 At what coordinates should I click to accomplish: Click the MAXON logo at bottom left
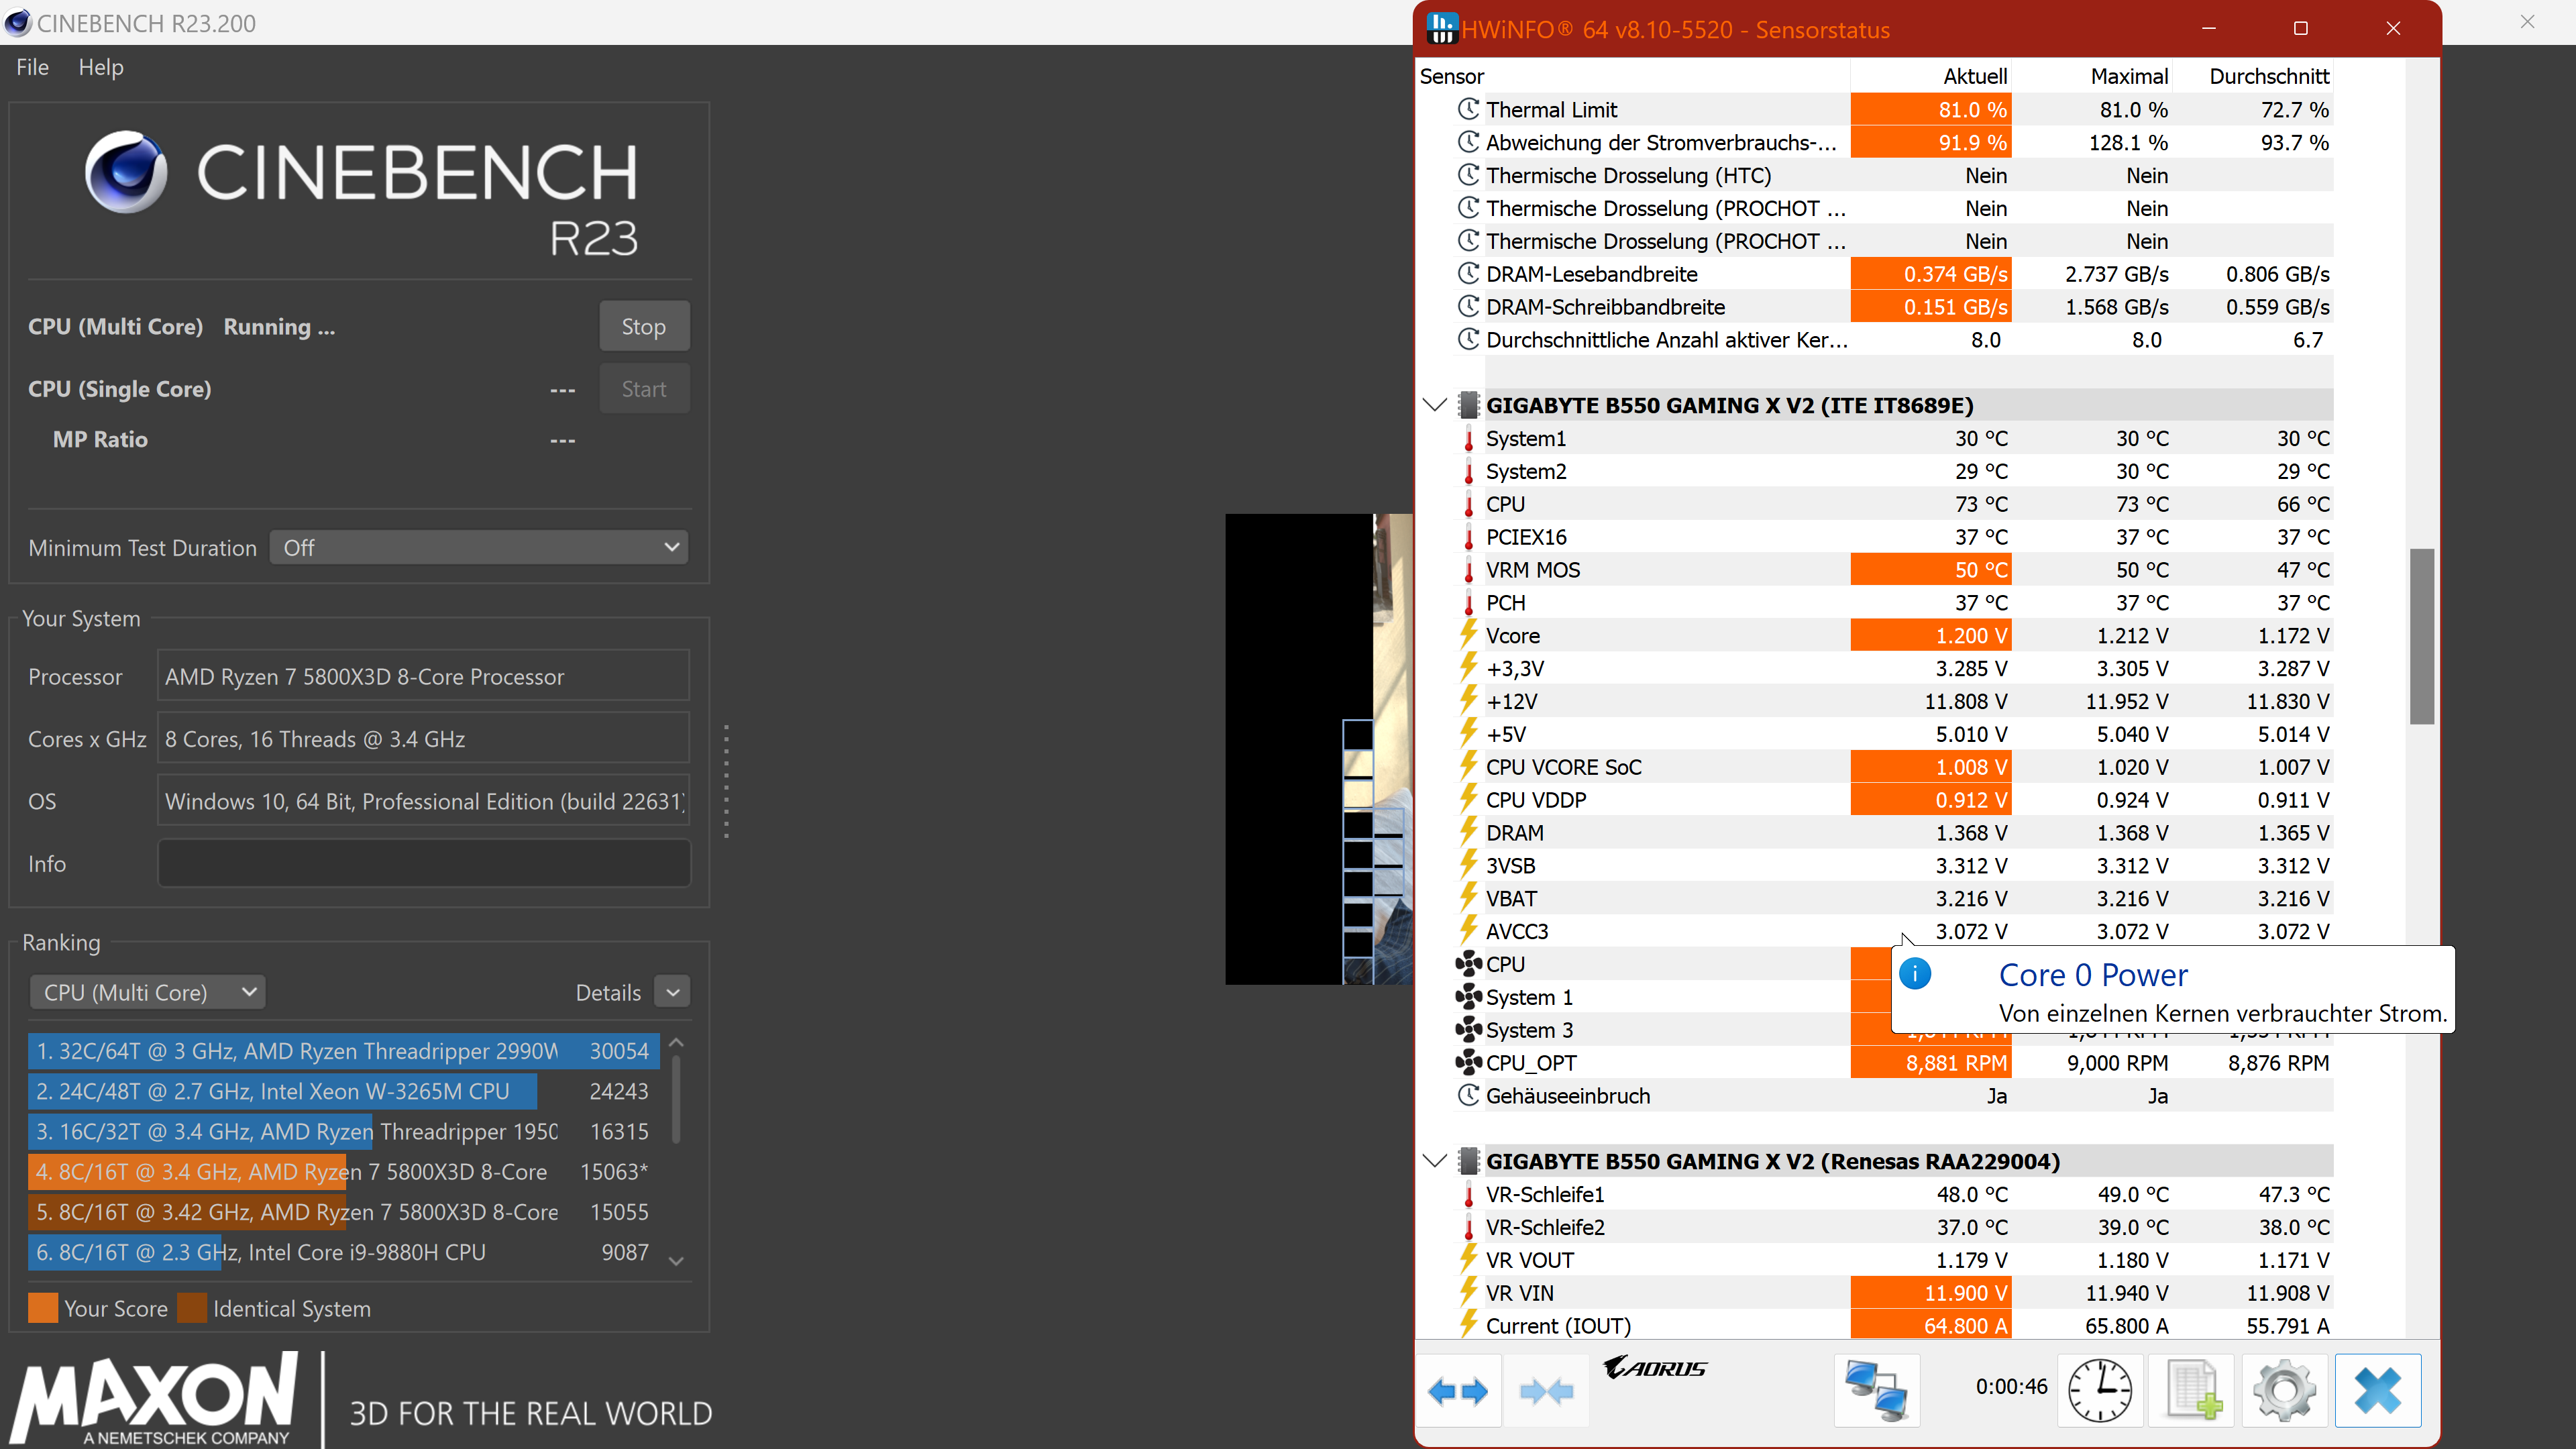click(x=155, y=1398)
